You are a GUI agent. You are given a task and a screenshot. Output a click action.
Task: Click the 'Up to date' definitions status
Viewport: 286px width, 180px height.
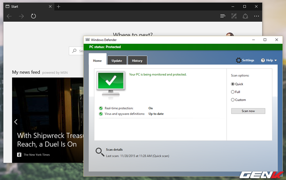click(x=156, y=114)
